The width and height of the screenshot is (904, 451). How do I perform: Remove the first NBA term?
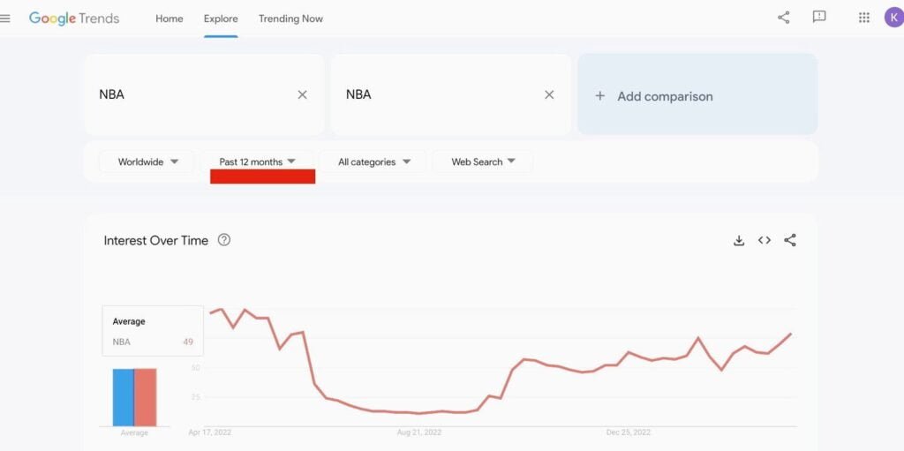tap(302, 94)
